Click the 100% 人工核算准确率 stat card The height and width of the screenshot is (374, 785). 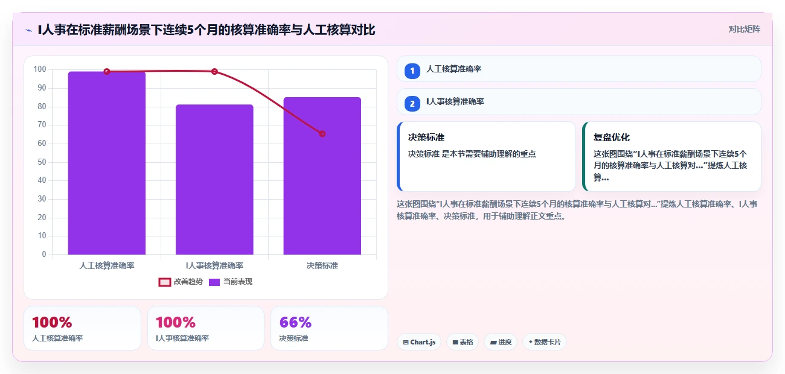[82, 328]
